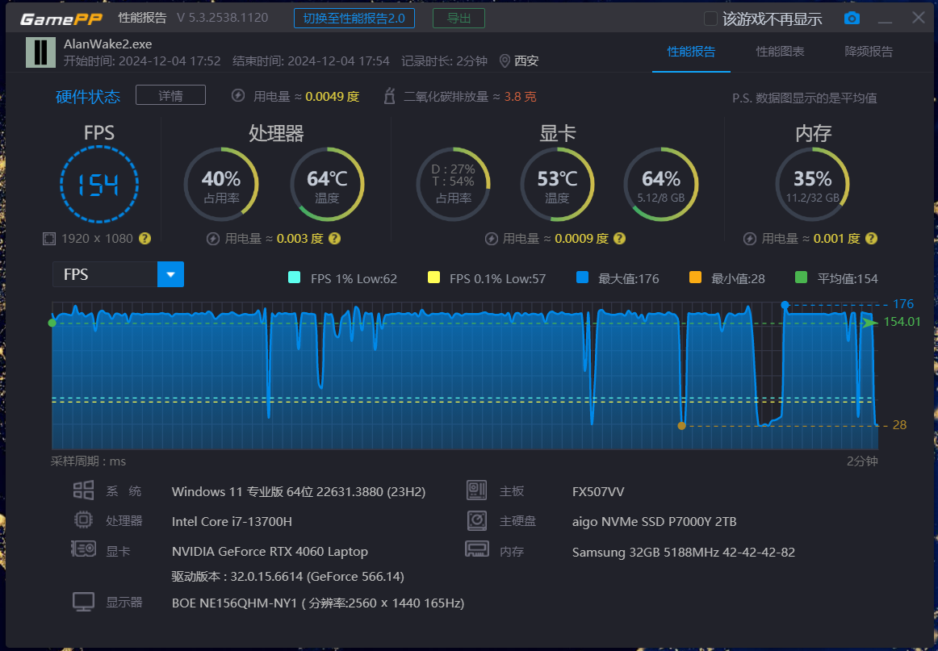Image resolution: width=938 pixels, height=651 pixels.
Task: Click the Samsung 32GB 5188MHz memory text
Action: click(684, 552)
